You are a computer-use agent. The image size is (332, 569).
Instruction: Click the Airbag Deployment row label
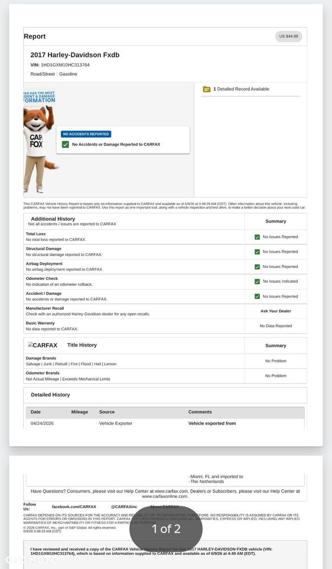[x=44, y=264]
